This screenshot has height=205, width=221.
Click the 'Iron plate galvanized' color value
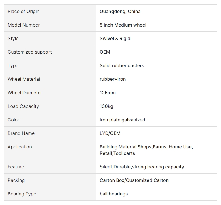pyautogui.click(x=123, y=120)
